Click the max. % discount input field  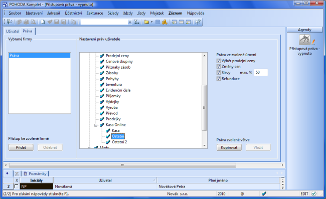click(261, 72)
